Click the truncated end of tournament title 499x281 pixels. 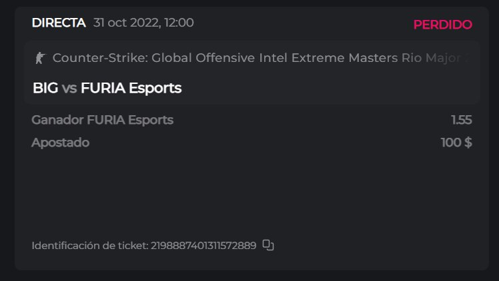tap(466, 58)
